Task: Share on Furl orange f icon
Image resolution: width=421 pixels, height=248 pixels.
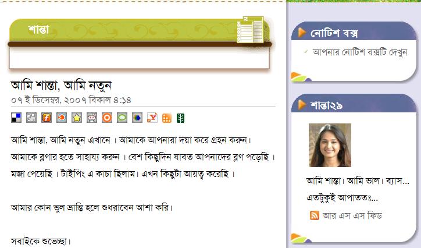Action: coord(47,118)
